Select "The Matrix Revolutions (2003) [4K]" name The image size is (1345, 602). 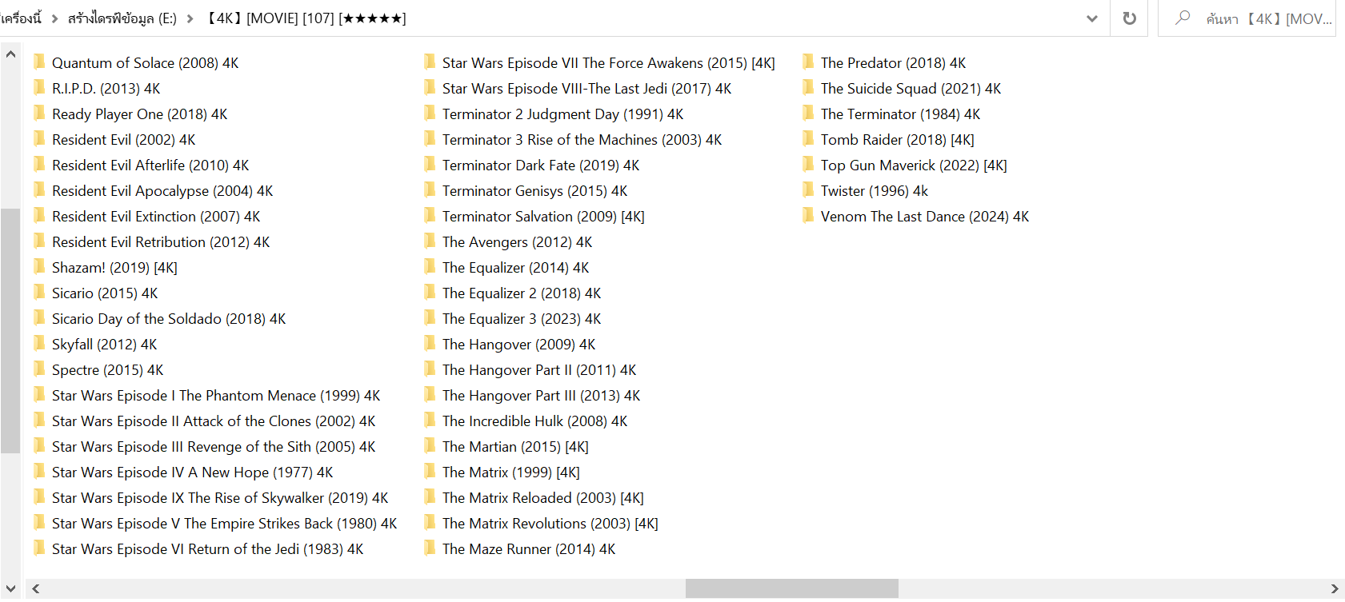(x=550, y=524)
